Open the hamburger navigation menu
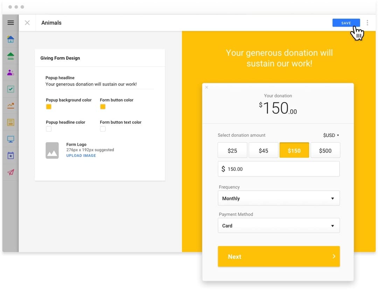378x290 pixels. [10, 22]
